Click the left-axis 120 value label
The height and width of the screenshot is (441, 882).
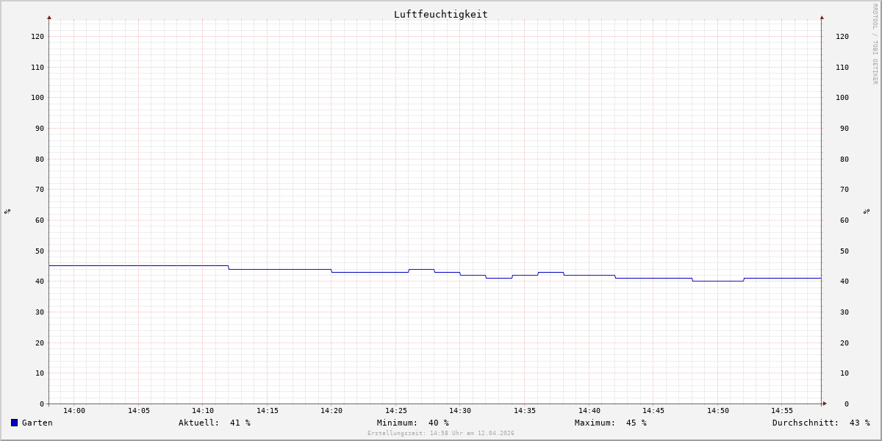tap(37, 36)
